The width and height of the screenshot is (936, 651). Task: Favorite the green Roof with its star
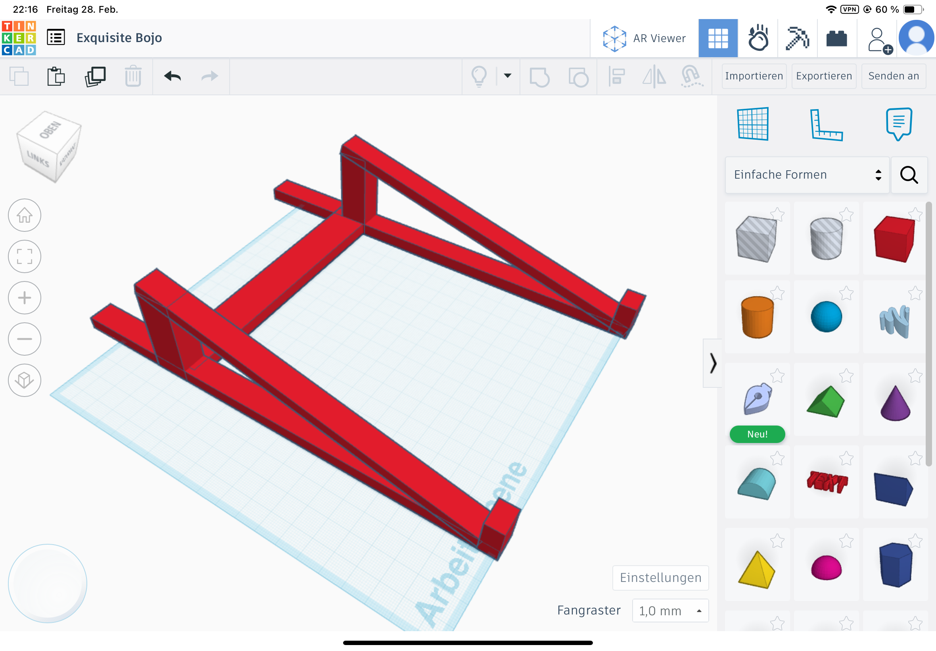pyautogui.click(x=846, y=375)
